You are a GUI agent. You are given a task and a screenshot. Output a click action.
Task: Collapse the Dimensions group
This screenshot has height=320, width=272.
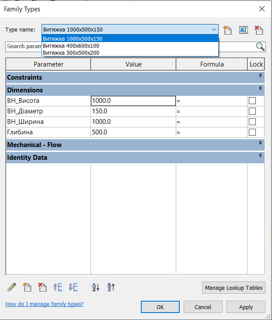point(260,88)
